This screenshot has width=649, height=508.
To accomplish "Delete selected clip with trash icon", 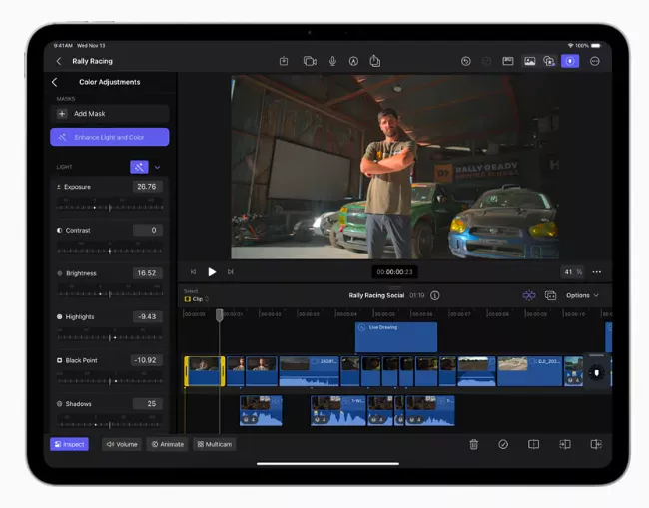I will (x=474, y=445).
